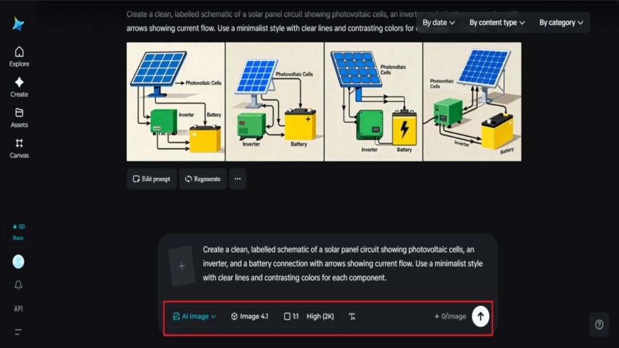Screen dimensions: 619x348
Task: Select the Image 4.1 model option
Action: (x=250, y=317)
